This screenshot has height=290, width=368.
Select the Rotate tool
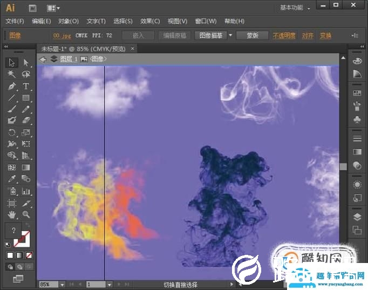pyautogui.click(x=11, y=132)
